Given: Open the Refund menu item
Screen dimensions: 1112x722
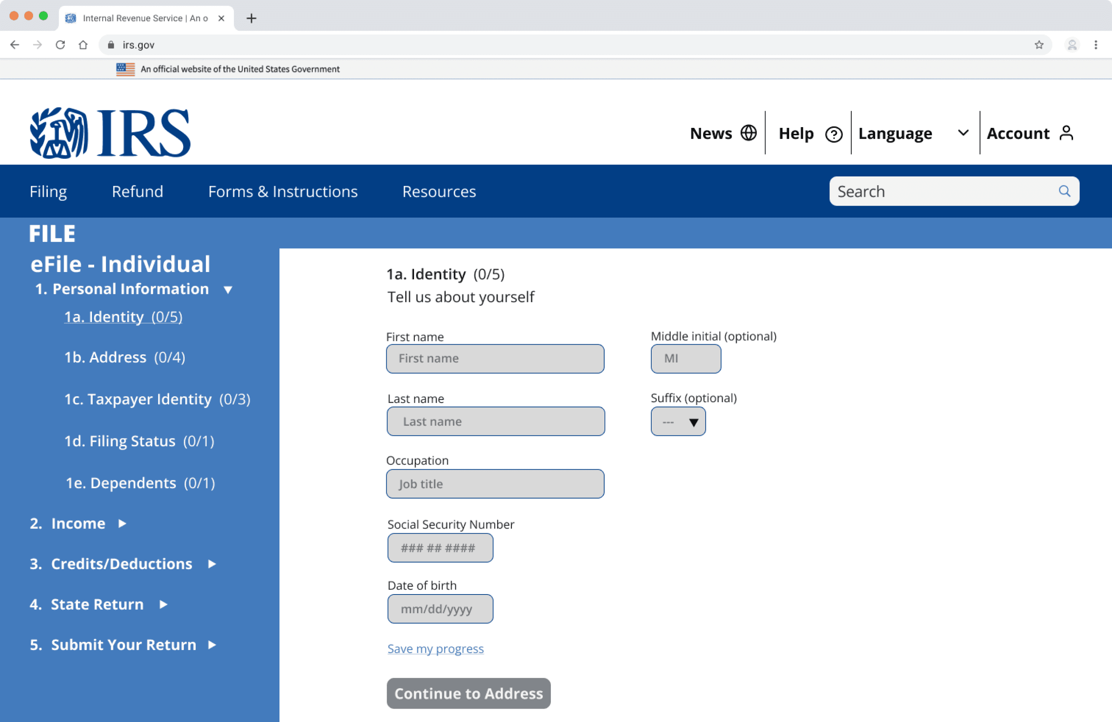Looking at the screenshot, I should [138, 192].
